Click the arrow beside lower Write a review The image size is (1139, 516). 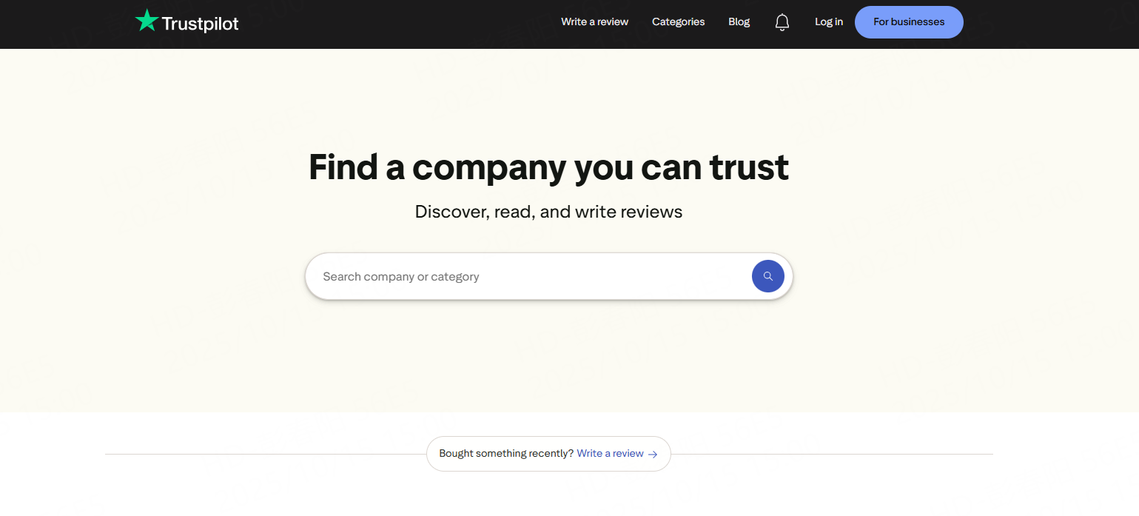tap(653, 455)
